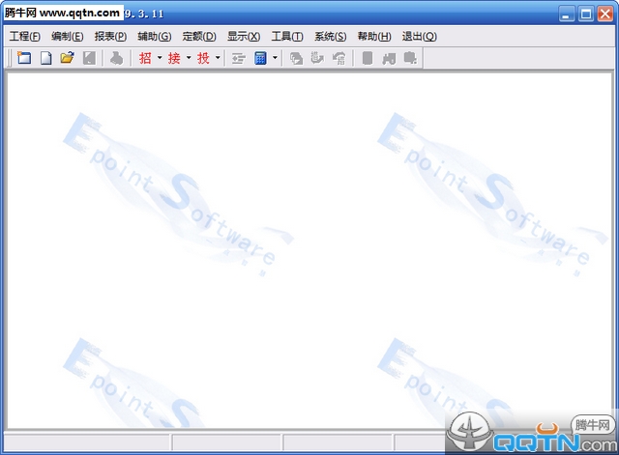Viewport: 619px width, 455px height.
Task: Maximize the application window
Action: pyautogui.click(x=586, y=14)
